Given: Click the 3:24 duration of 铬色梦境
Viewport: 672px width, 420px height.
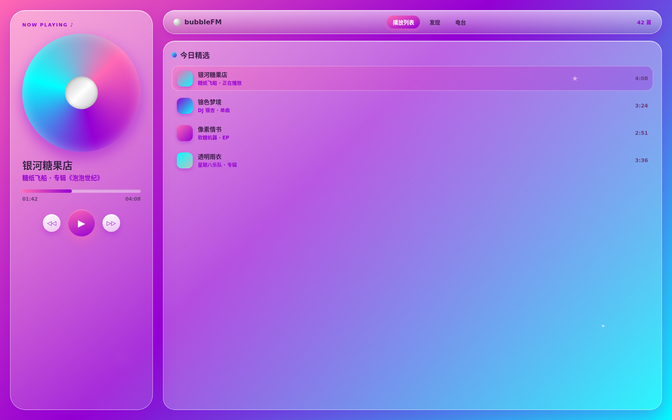Looking at the screenshot, I should pos(641,106).
